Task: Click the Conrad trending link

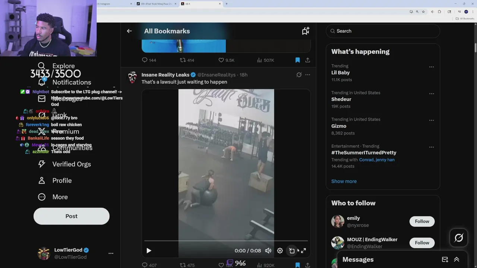Action: (367, 160)
